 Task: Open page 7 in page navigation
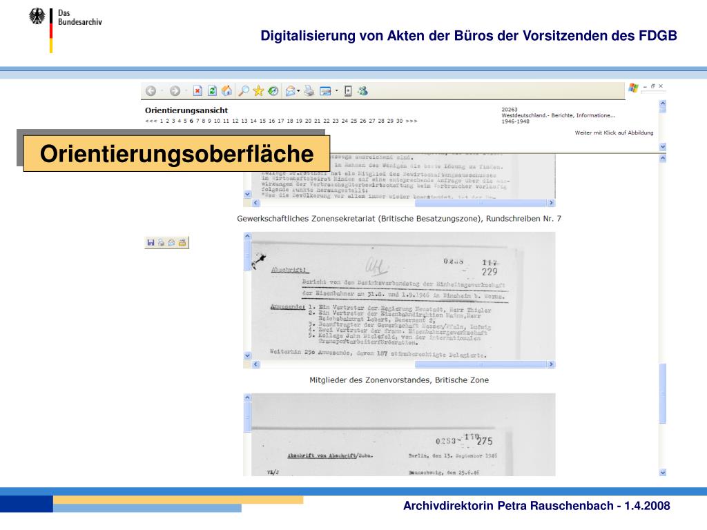point(197,121)
